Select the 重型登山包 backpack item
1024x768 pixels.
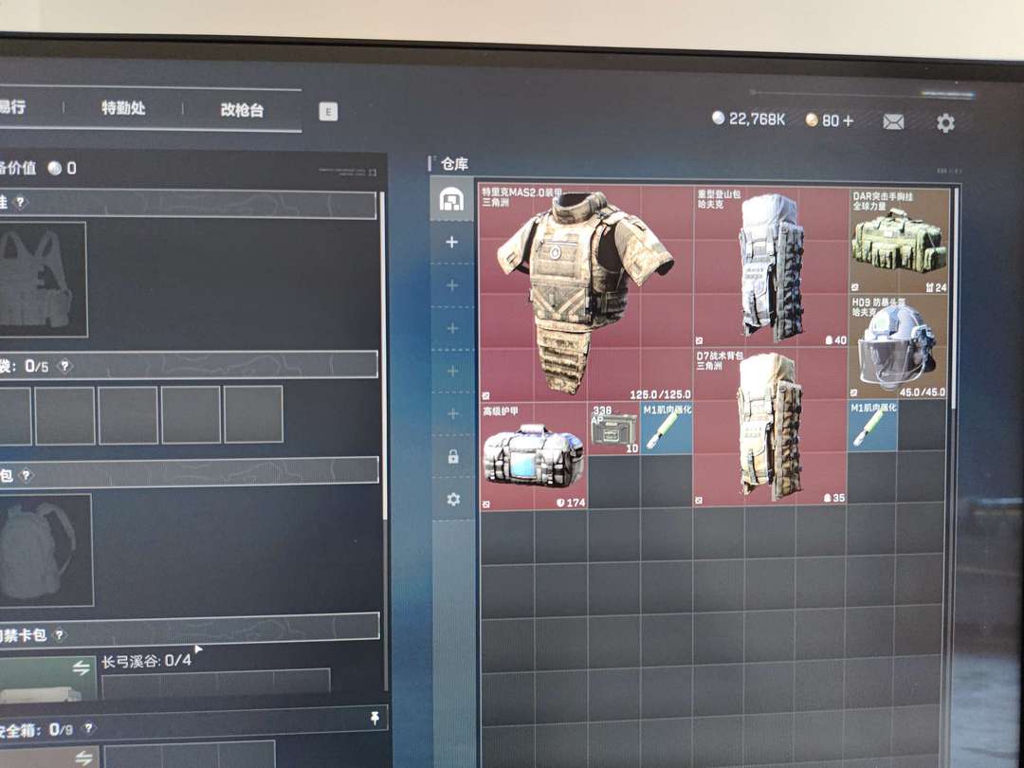(771, 265)
